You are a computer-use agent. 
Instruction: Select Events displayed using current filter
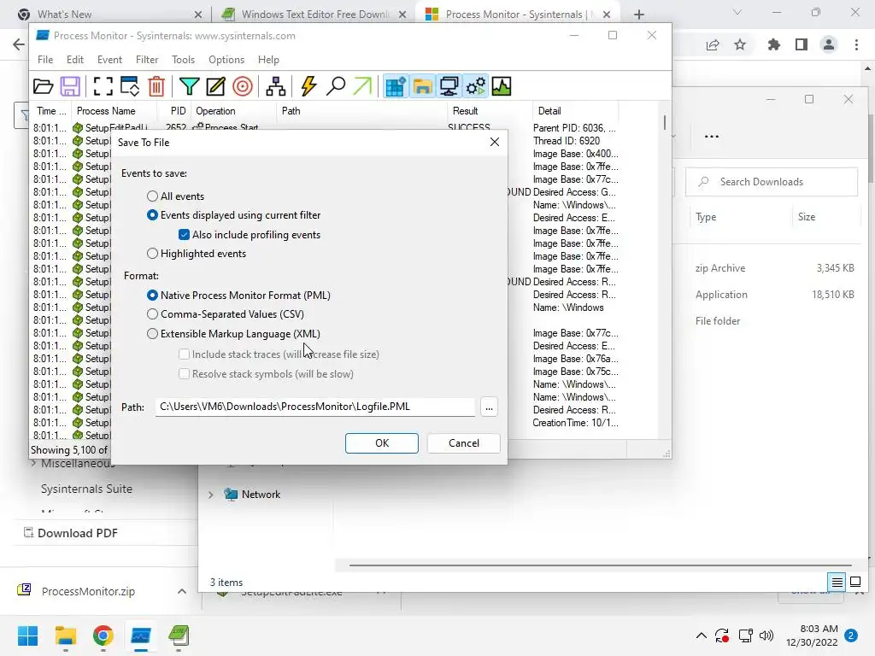click(x=152, y=214)
